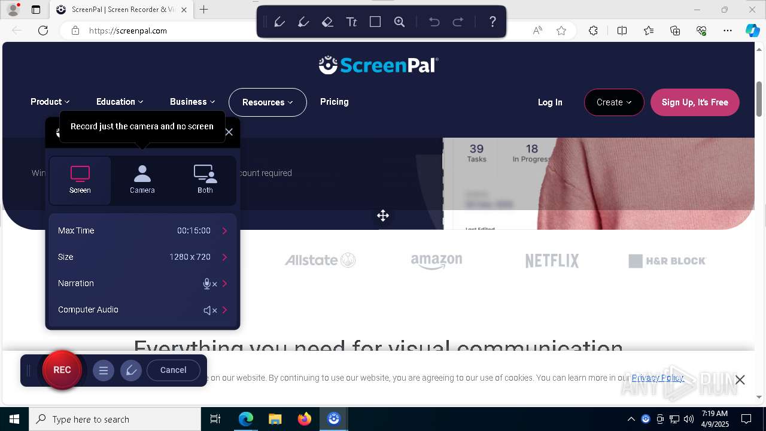
Task: Close the ScreenPal browser tab
Action: click(184, 10)
